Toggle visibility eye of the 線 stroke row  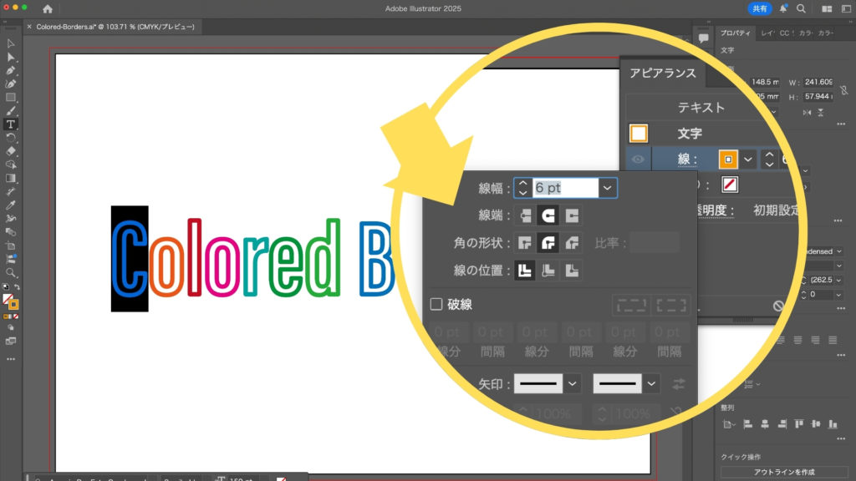(x=638, y=159)
